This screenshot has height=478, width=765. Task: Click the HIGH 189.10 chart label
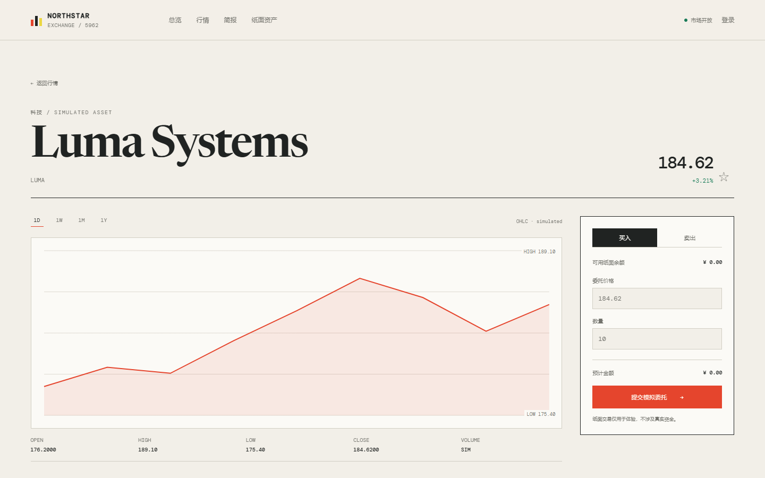tap(539, 252)
